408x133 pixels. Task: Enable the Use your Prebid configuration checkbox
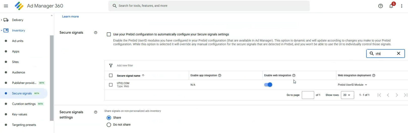[x=109, y=34]
